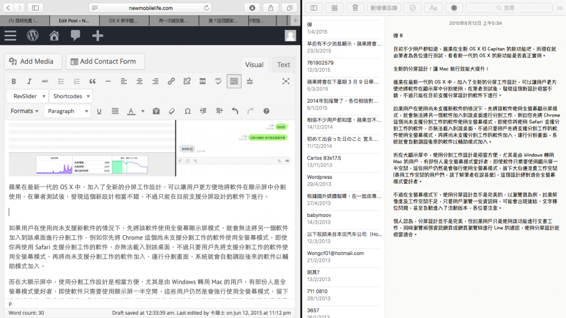The height and width of the screenshot is (318, 566).
Task: Expand the Shortcodes dropdown
Action: [x=70, y=96]
